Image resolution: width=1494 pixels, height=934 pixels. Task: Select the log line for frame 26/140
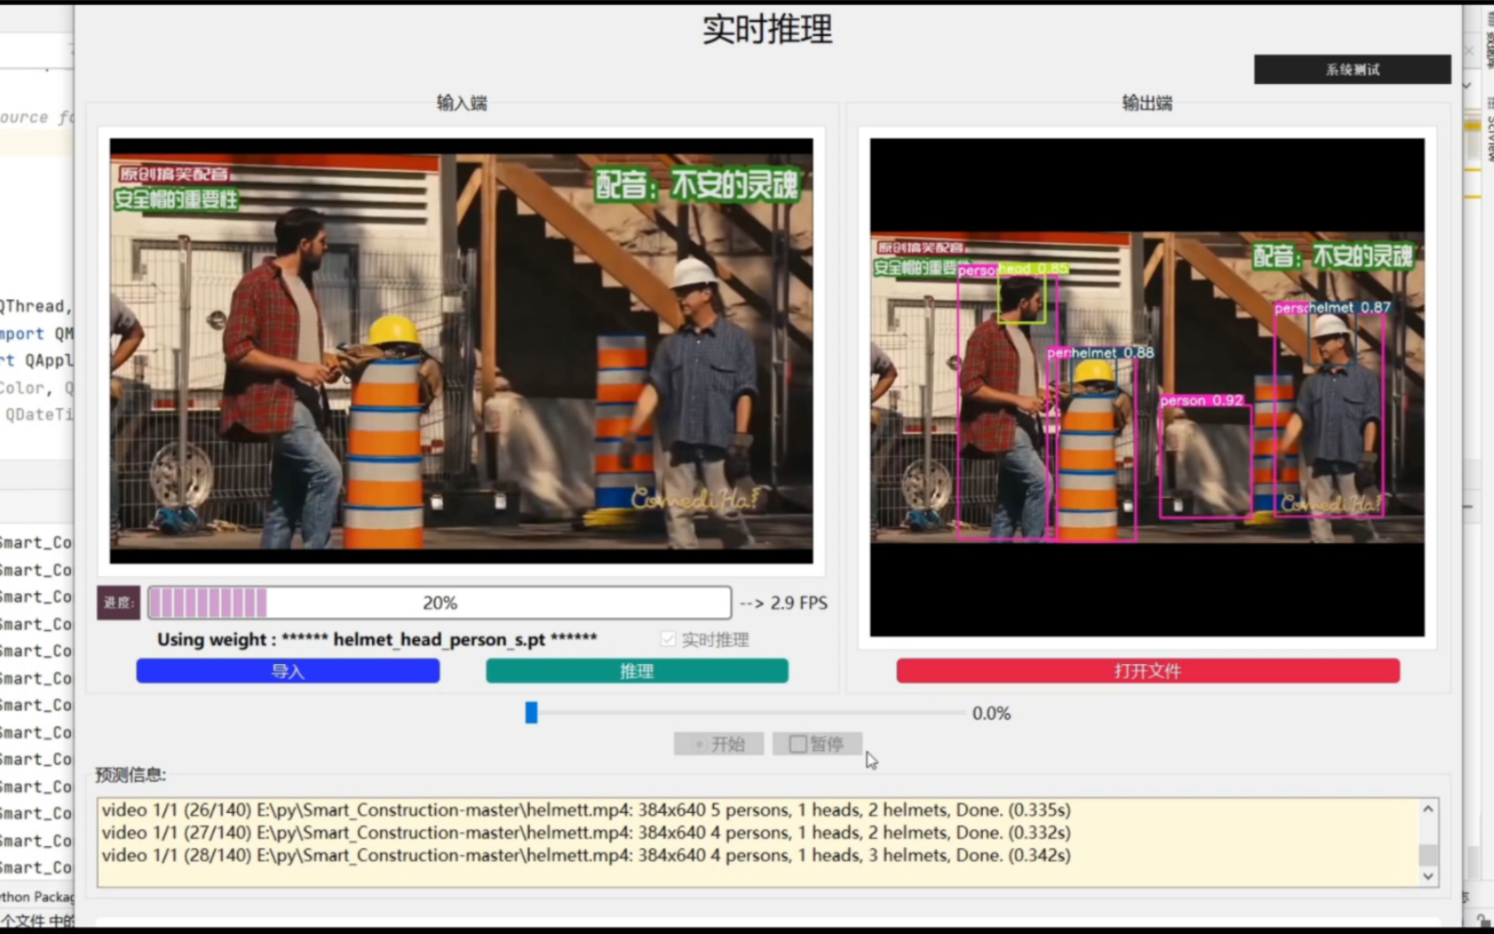pyautogui.click(x=586, y=810)
